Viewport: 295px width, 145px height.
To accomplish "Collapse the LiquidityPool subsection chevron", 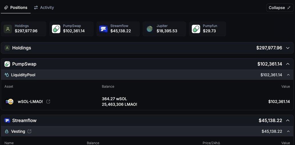I will point(288,75).
